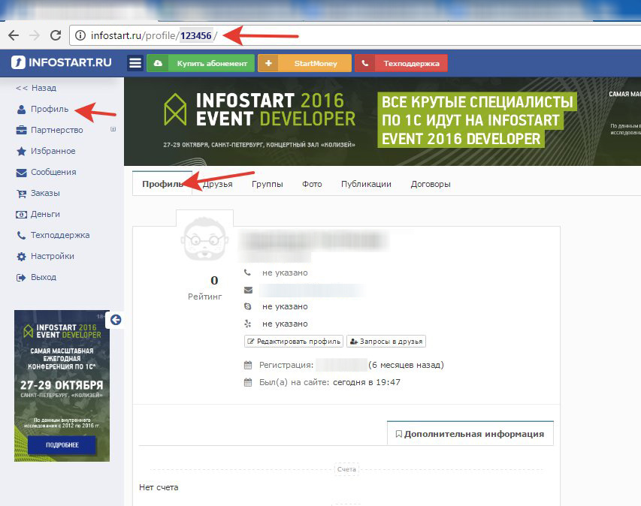Switch to the Друзья tab

point(218,184)
